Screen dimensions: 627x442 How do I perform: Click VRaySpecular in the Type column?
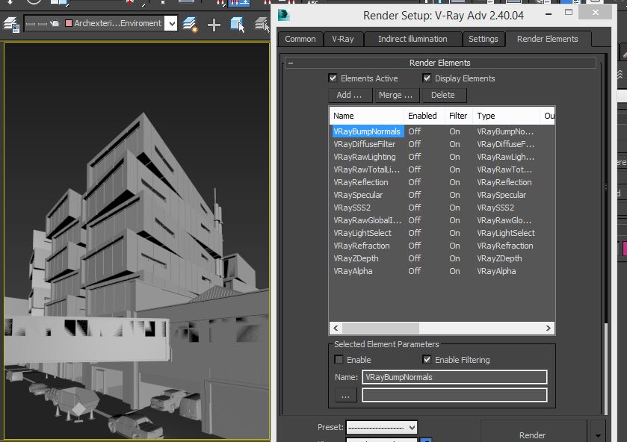(501, 195)
